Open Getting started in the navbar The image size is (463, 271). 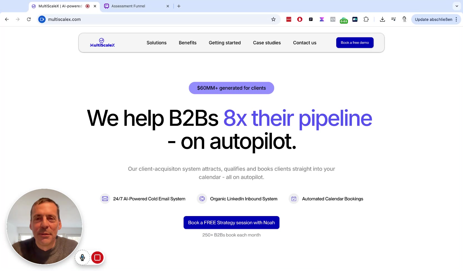point(225,43)
